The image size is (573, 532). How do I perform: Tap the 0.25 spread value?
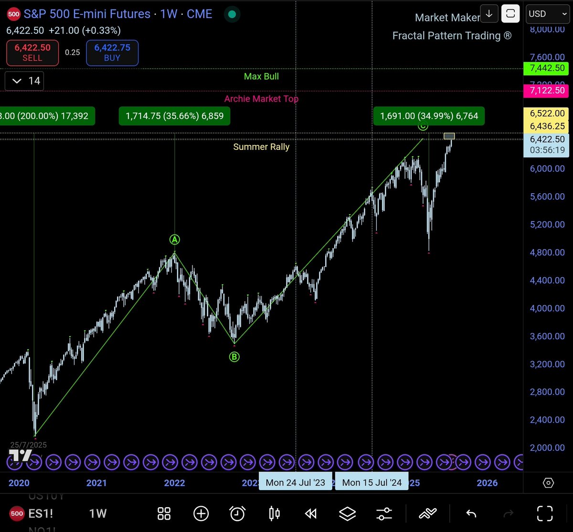click(x=73, y=52)
